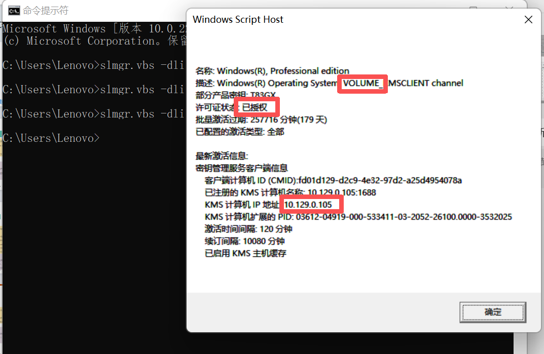Click the 客户端计算机 ID (CMID) line

click(x=333, y=180)
